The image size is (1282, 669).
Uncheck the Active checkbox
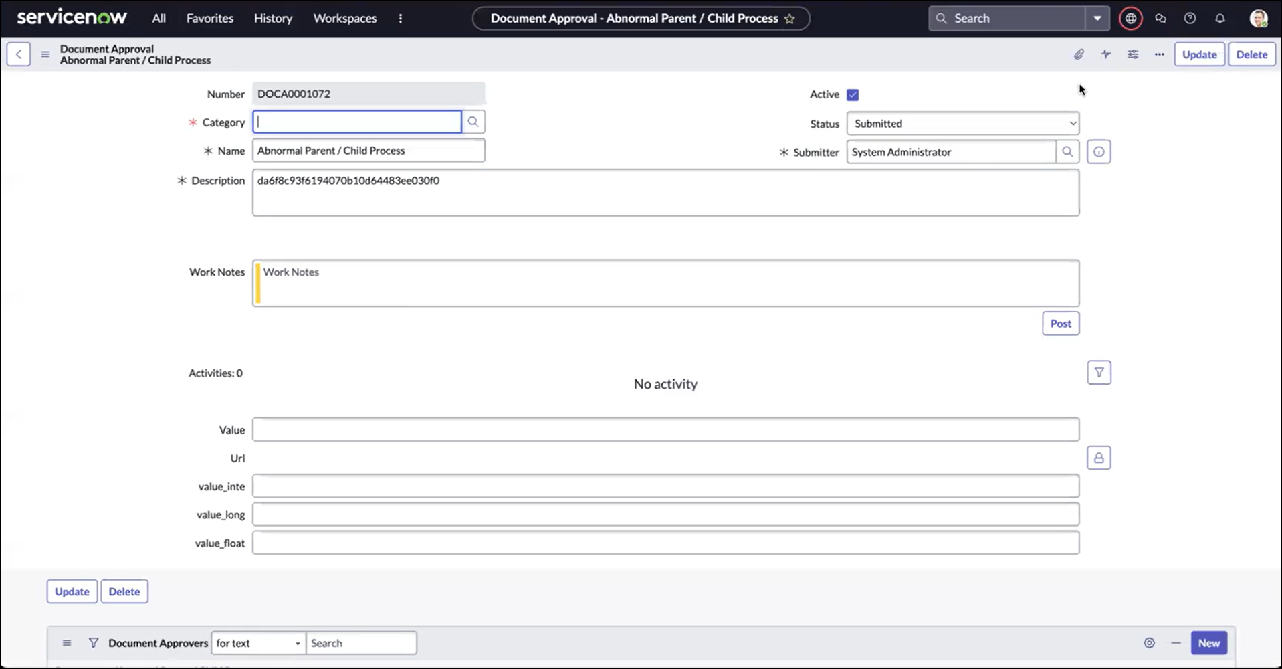pyautogui.click(x=853, y=95)
